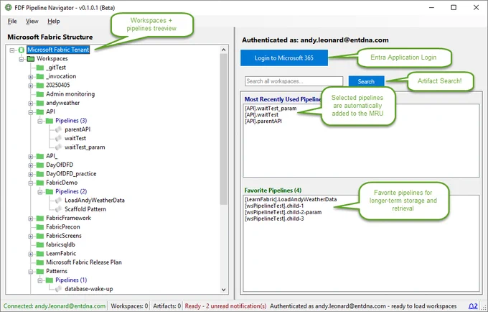488x312 pixels.
Task: Collapse the Pipelines (1) node under Patterns
Action: point(40,280)
